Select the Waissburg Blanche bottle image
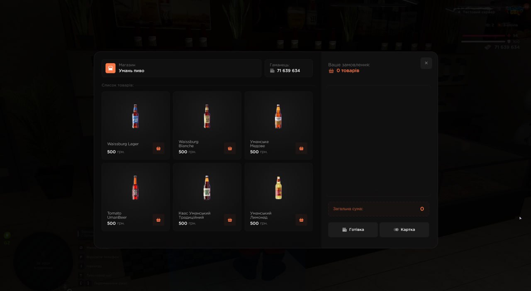 pyautogui.click(x=207, y=116)
